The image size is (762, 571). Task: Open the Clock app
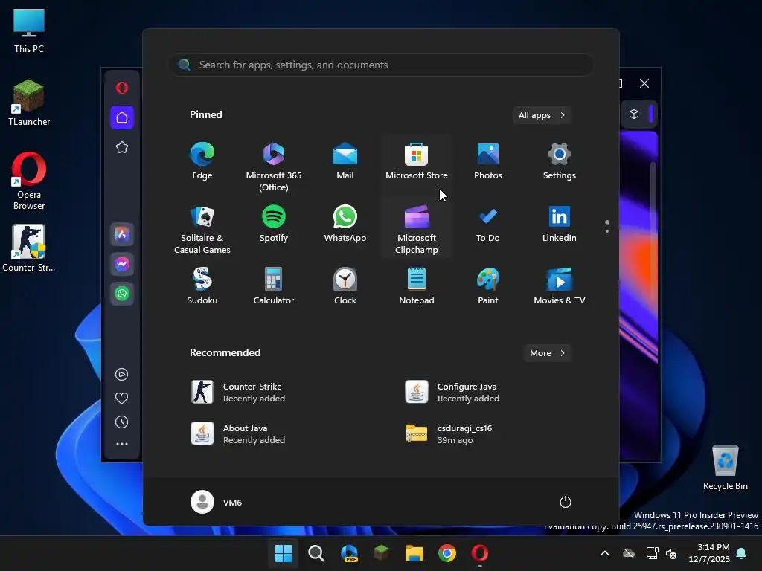345,286
